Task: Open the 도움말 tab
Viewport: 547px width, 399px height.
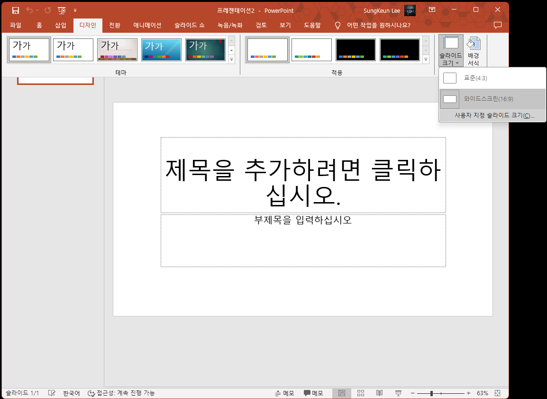Action: click(312, 25)
